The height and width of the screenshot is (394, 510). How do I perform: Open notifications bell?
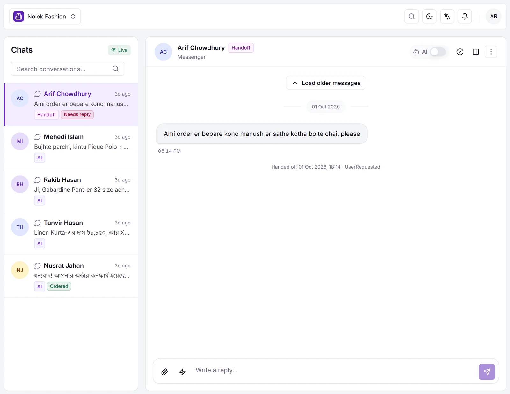point(465,16)
